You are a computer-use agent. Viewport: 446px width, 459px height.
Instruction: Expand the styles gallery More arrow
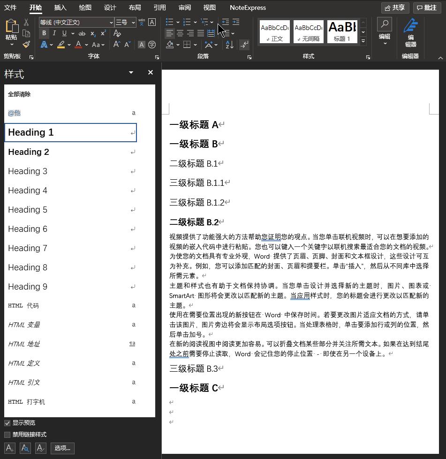363,41
